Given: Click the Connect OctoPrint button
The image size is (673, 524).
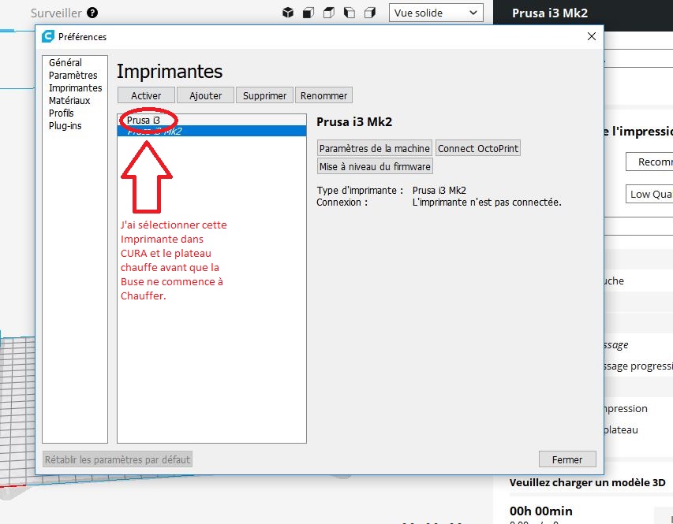Looking at the screenshot, I should pos(477,148).
